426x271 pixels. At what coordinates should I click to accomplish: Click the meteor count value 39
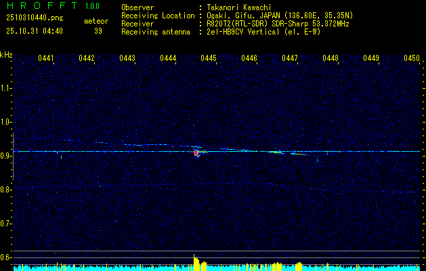(x=98, y=31)
